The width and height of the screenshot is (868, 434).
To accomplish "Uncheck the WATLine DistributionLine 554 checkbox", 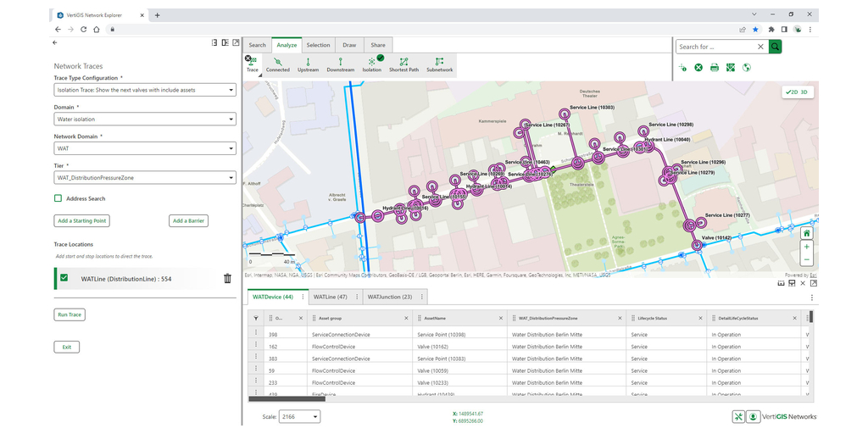I will click(64, 277).
